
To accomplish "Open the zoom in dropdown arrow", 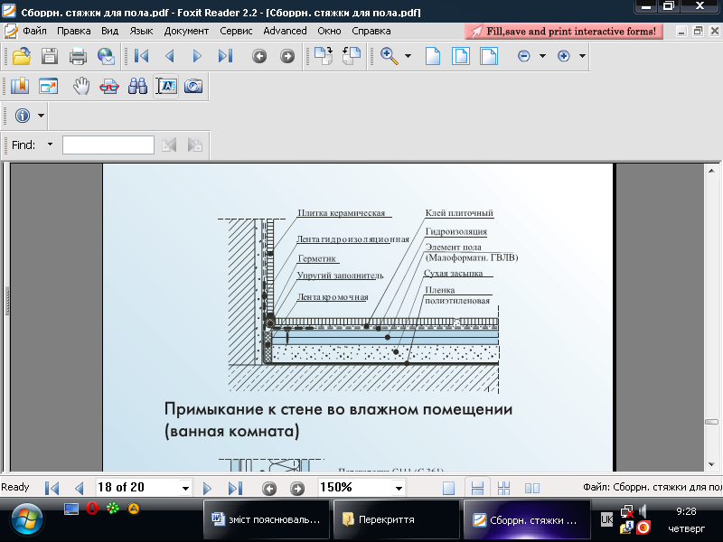I will tap(582, 56).
